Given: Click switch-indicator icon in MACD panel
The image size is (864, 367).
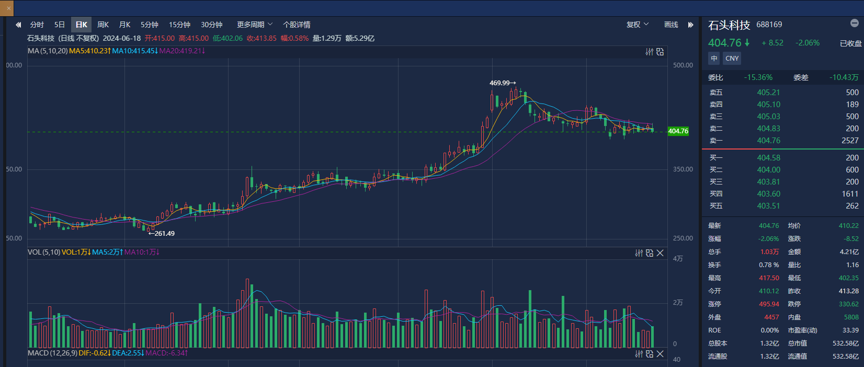Looking at the screenshot, I should pos(650,354).
